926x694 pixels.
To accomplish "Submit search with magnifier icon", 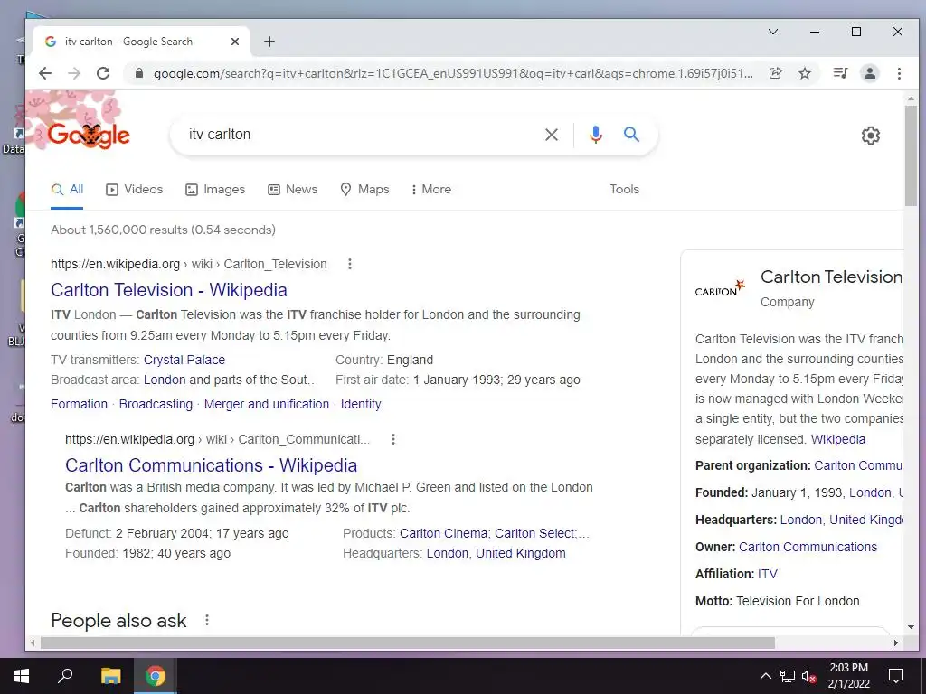I will point(631,135).
